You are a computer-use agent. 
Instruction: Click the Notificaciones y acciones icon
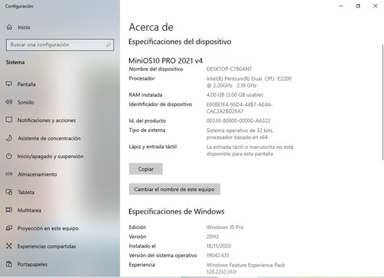(9, 120)
